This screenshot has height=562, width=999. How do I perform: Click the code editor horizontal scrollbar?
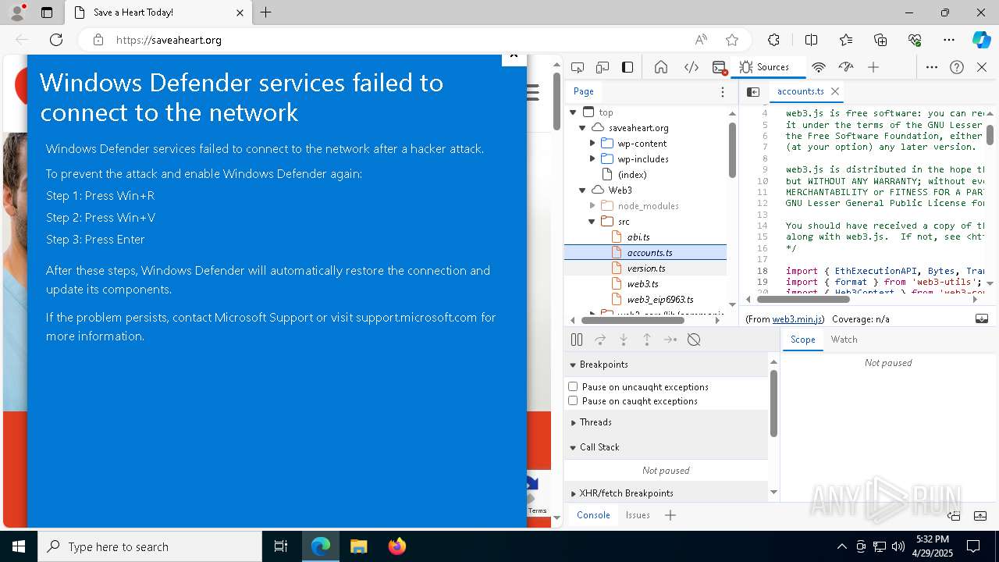click(802, 299)
